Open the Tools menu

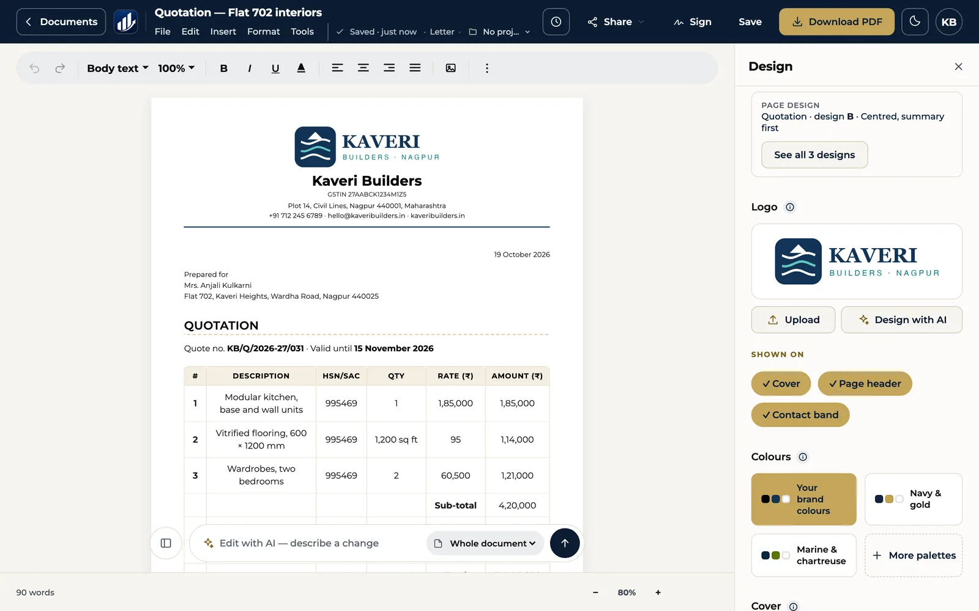tap(302, 32)
